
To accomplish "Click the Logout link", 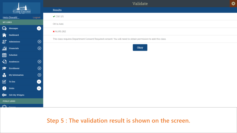I will (36, 17).
